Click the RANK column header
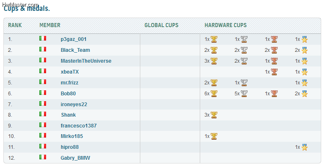Image resolution: width=325 pixels, height=166 pixels. click(x=15, y=25)
